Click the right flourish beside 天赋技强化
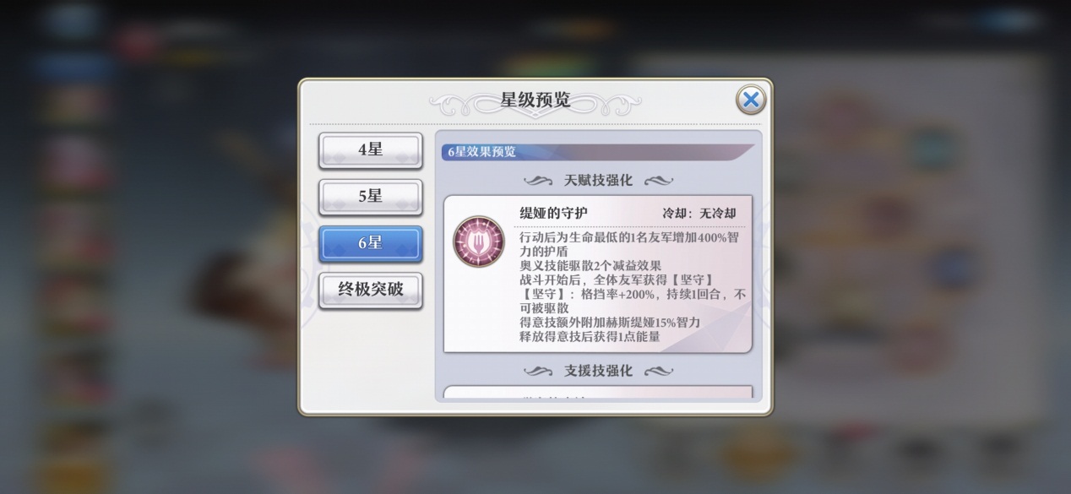1071x494 pixels. tap(658, 181)
